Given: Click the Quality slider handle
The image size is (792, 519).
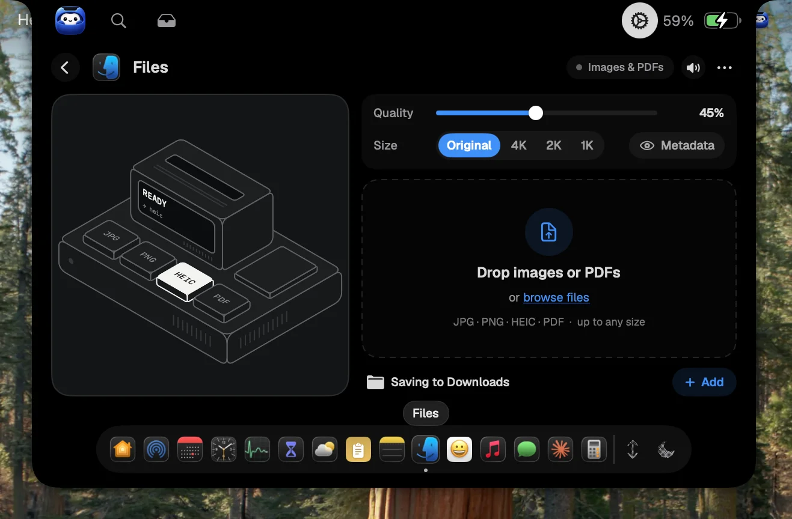Looking at the screenshot, I should click(x=536, y=113).
